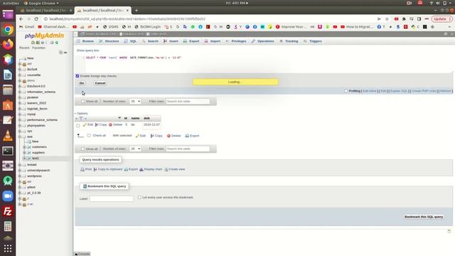
Task: Open the Import tab
Action: [x=213, y=41]
